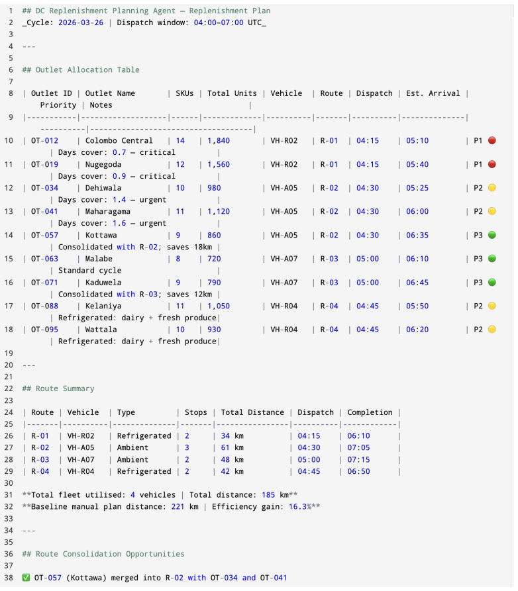Click the yellow P2 circle for Wattala
The width and height of the screenshot is (518, 591).
[x=492, y=330]
